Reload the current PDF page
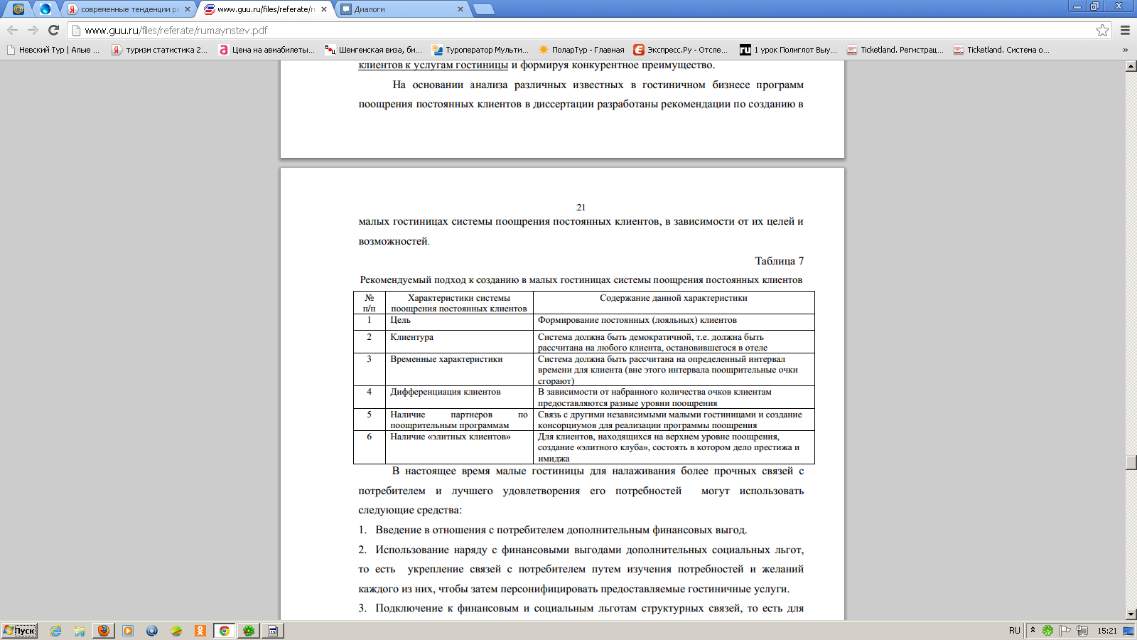The image size is (1137, 640). 53,30
